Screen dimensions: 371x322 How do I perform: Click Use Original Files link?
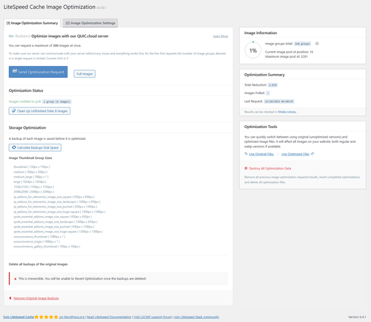point(261,154)
